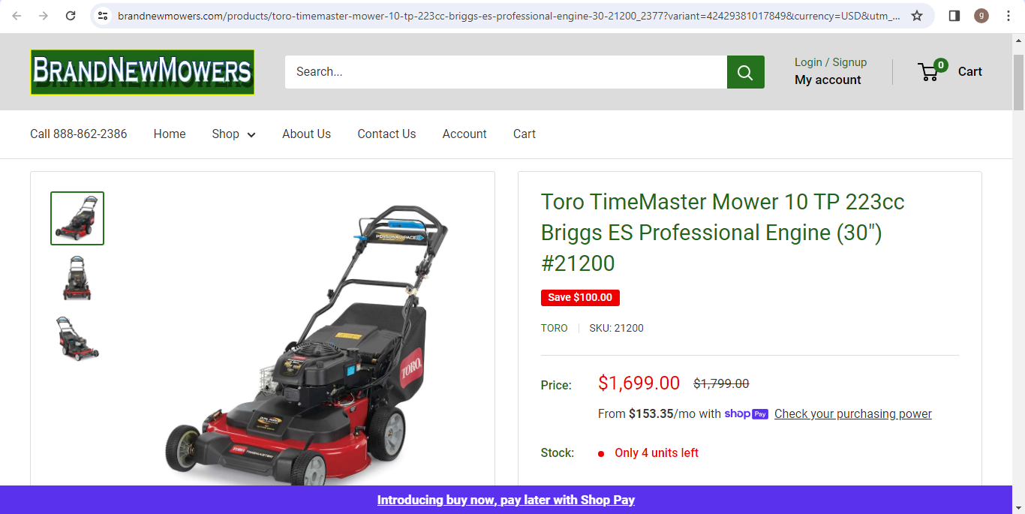Click the Shop Pay buy now, pay later banner
Viewport: 1025px width, 514px height.
click(x=506, y=500)
